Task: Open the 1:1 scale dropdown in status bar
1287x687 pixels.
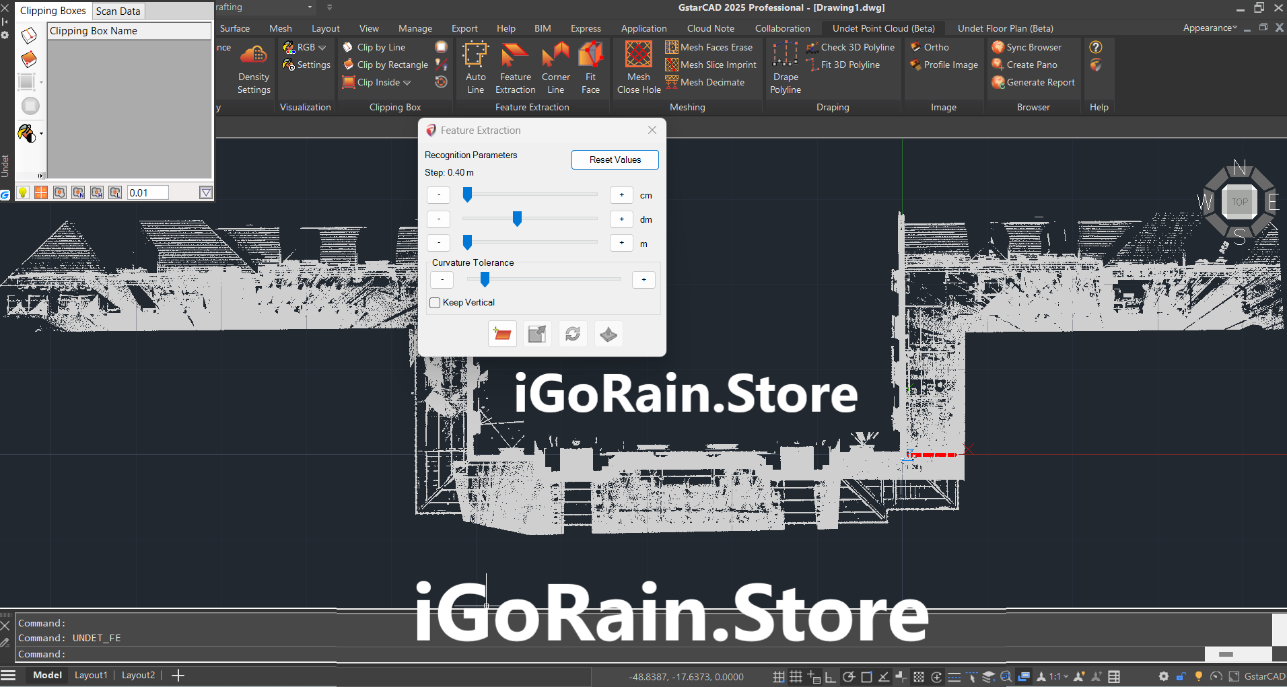Action: pos(1065,676)
